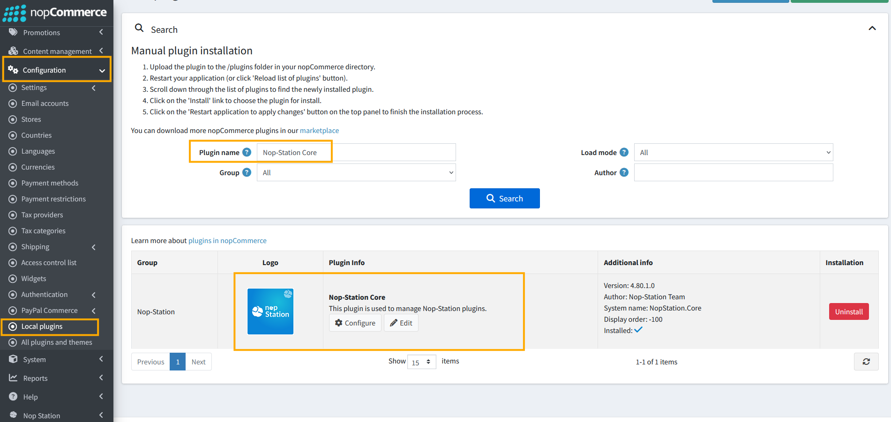Collapse the Configuration menu
The width and height of the screenshot is (891, 422).
[102, 70]
